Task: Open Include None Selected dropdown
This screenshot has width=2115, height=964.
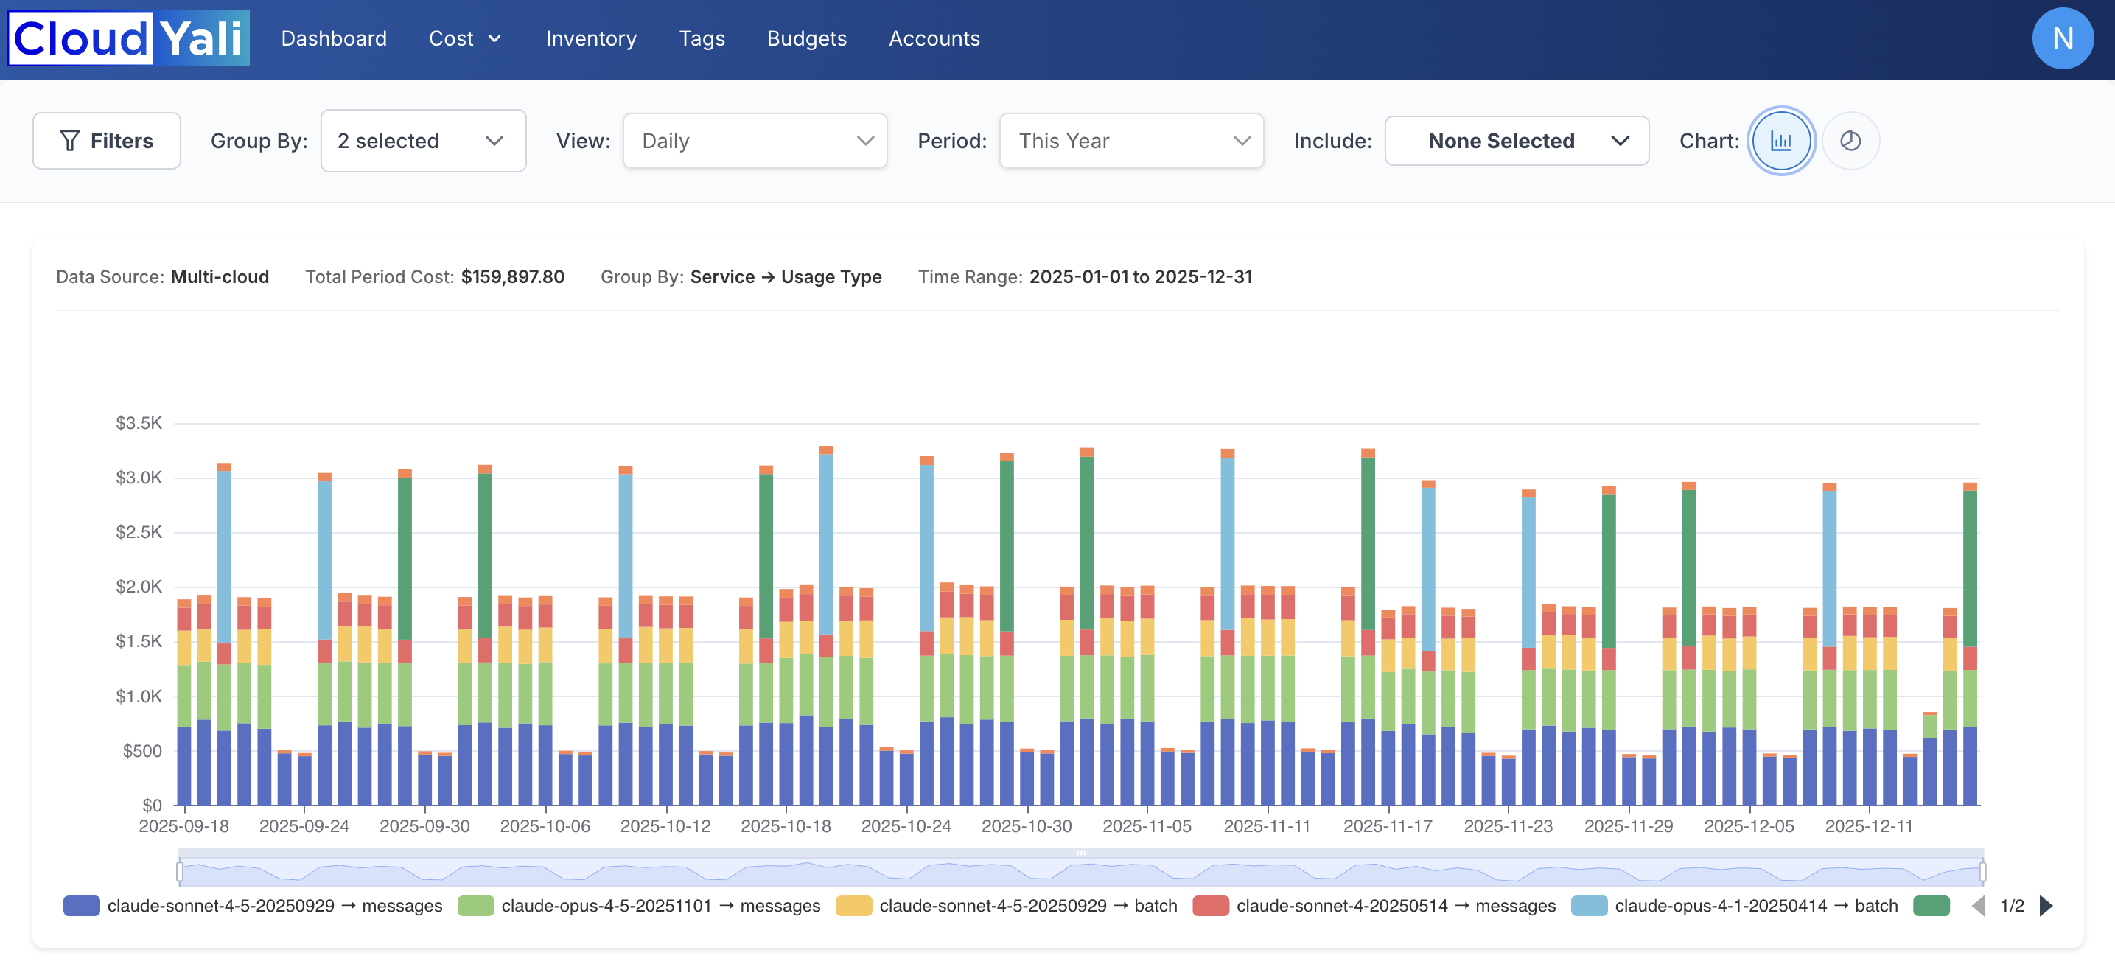Action: point(1516,141)
